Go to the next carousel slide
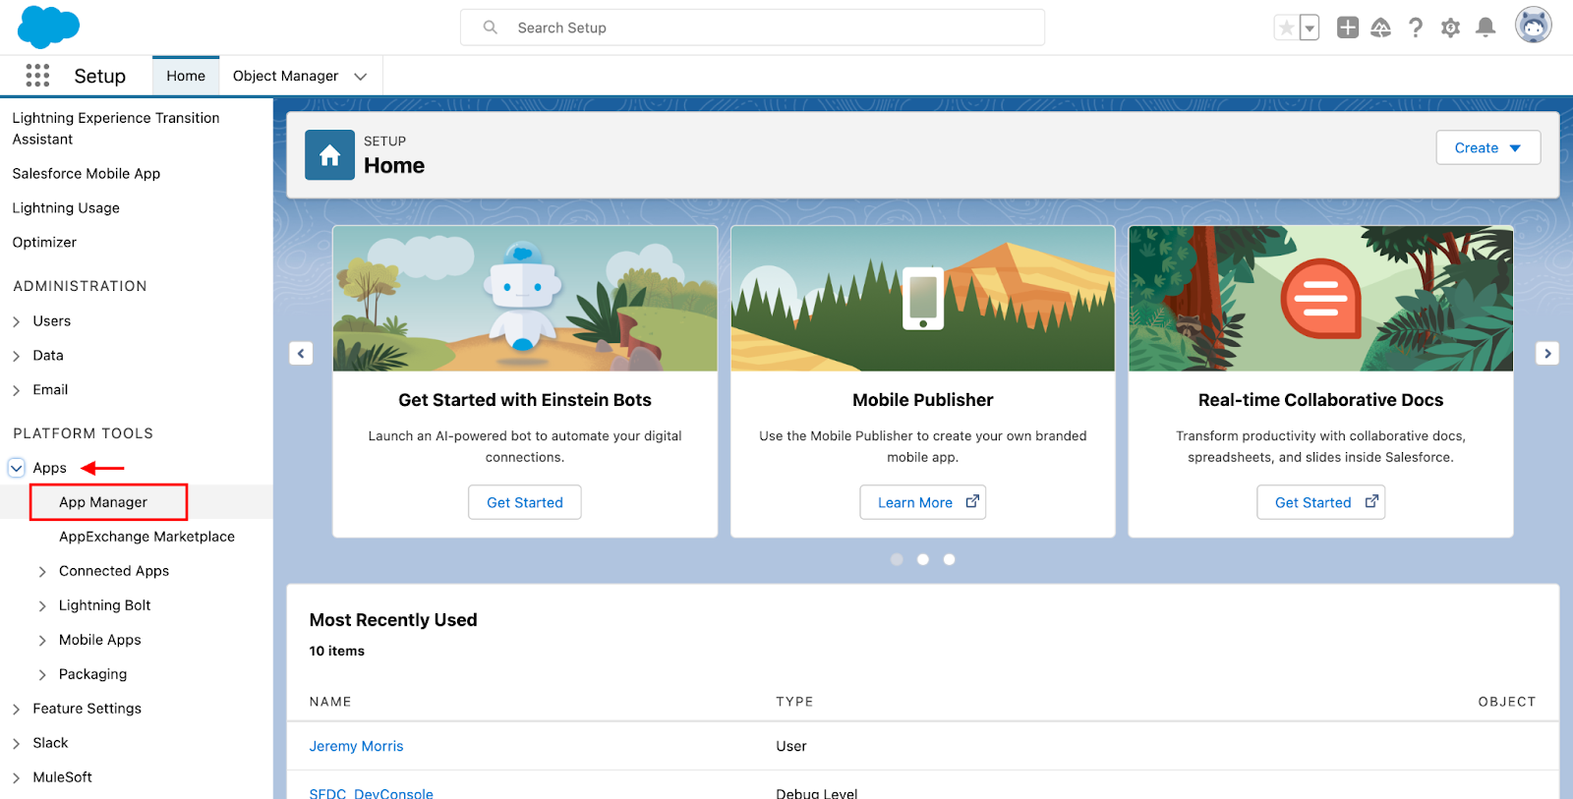Viewport: 1573px width, 799px height. click(1547, 353)
